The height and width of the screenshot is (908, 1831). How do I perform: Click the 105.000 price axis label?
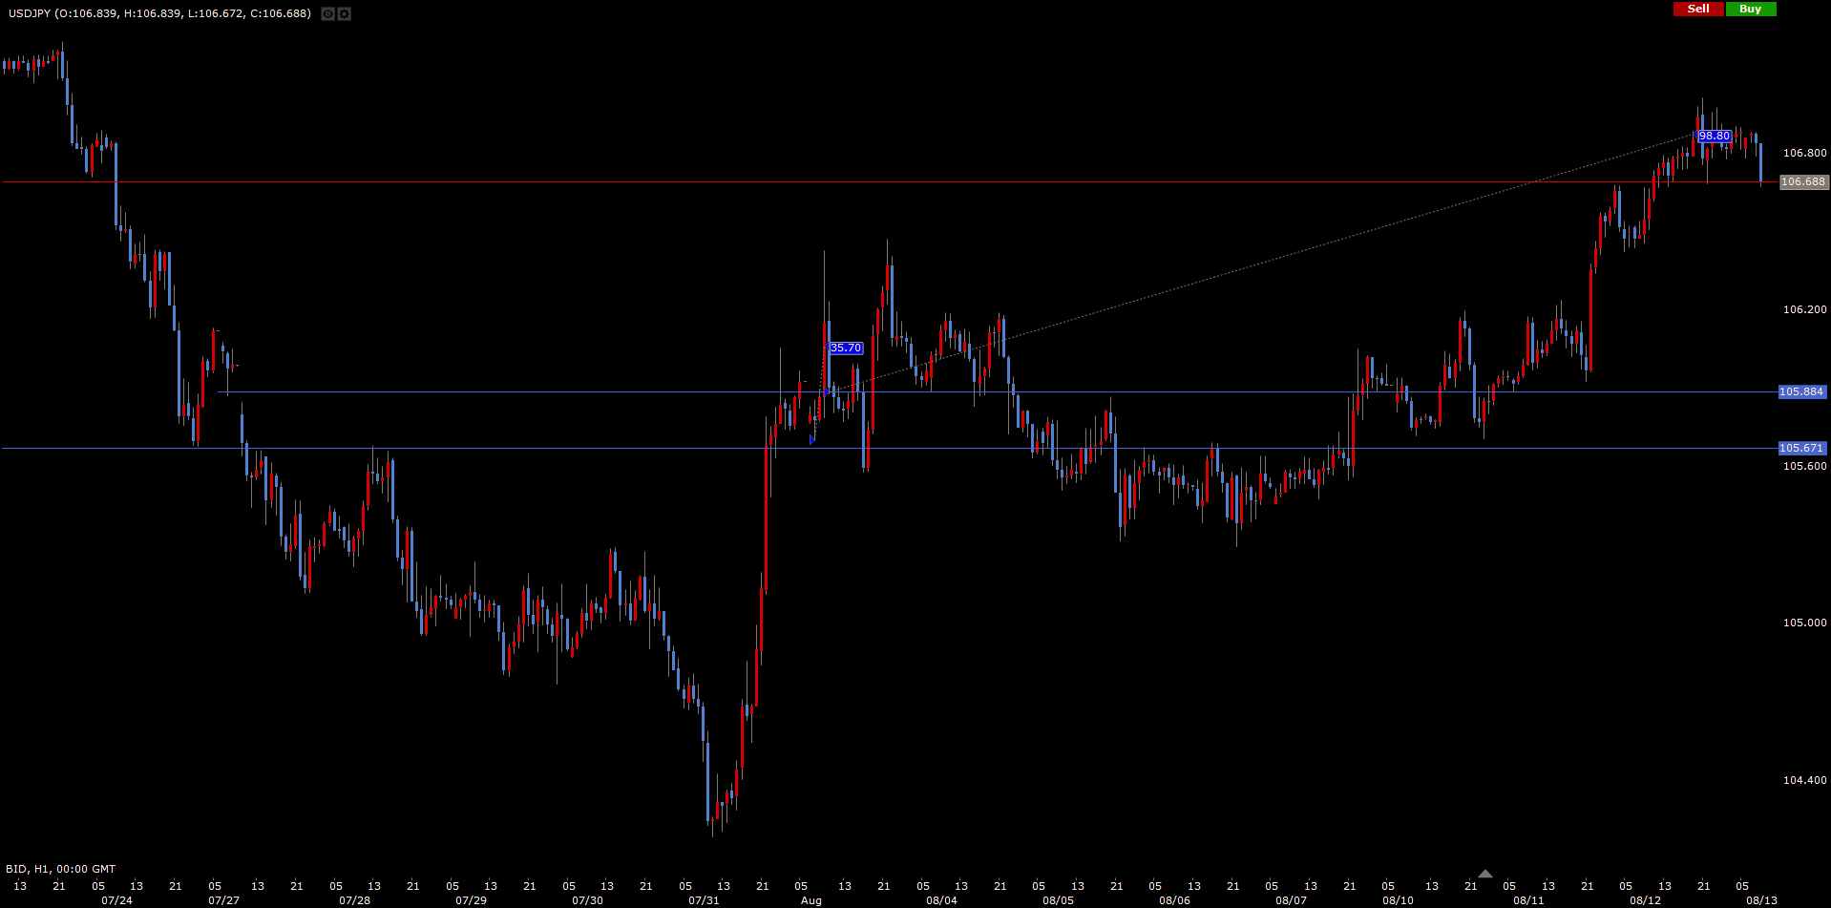[1804, 623]
